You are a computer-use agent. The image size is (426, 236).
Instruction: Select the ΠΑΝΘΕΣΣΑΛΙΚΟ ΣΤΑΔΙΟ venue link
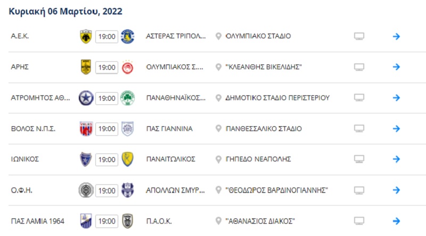click(x=264, y=128)
